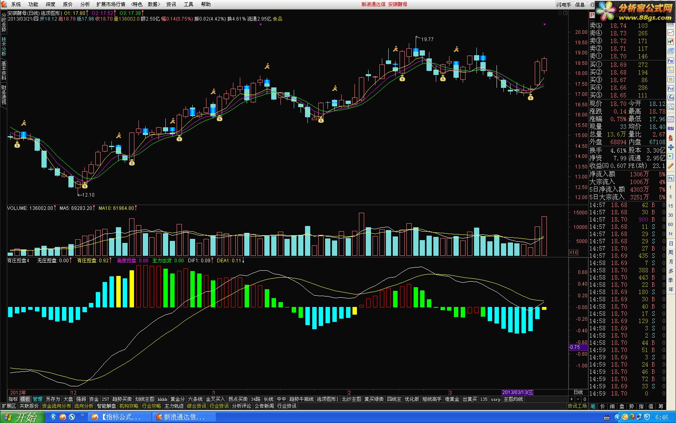Open the 分析 menu

85,4
